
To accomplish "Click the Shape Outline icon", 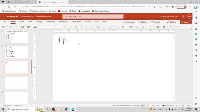I will click(x=143, y=27).
